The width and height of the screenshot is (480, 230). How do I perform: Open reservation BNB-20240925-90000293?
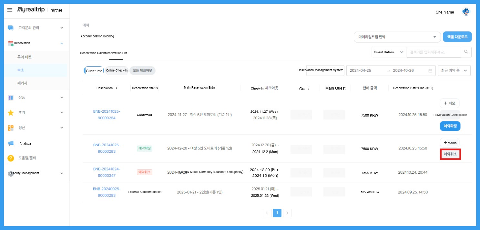pyautogui.click(x=107, y=192)
